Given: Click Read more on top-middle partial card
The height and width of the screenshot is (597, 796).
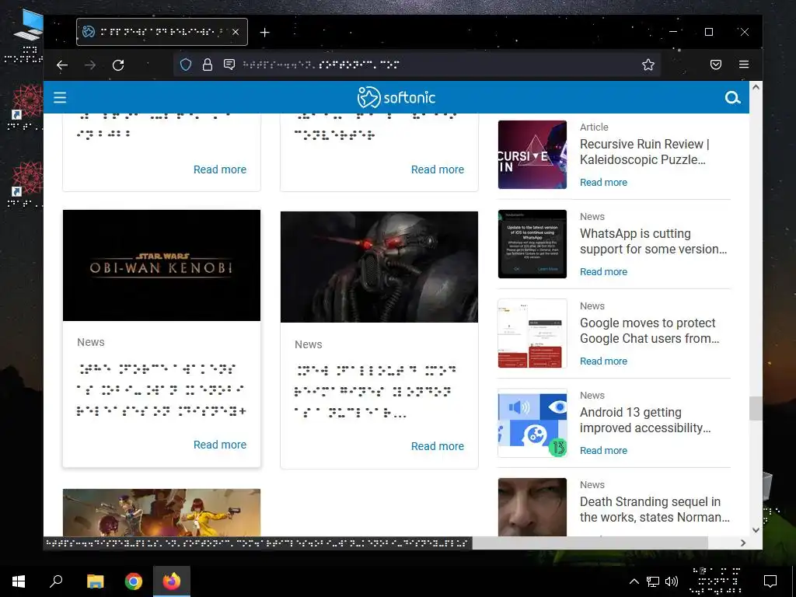Looking at the screenshot, I should coord(438,169).
